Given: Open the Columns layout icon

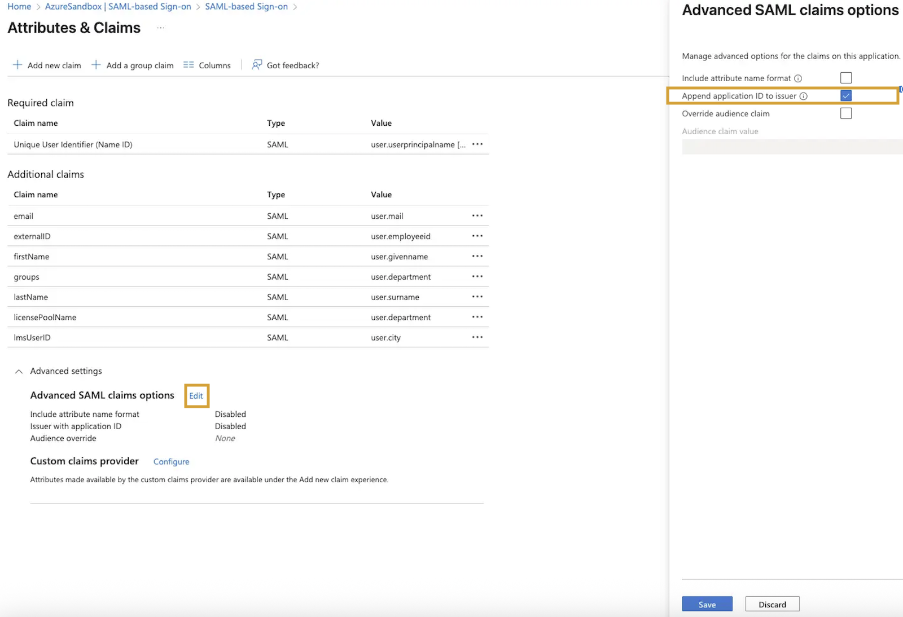Looking at the screenshot, I should pos(189,65).
